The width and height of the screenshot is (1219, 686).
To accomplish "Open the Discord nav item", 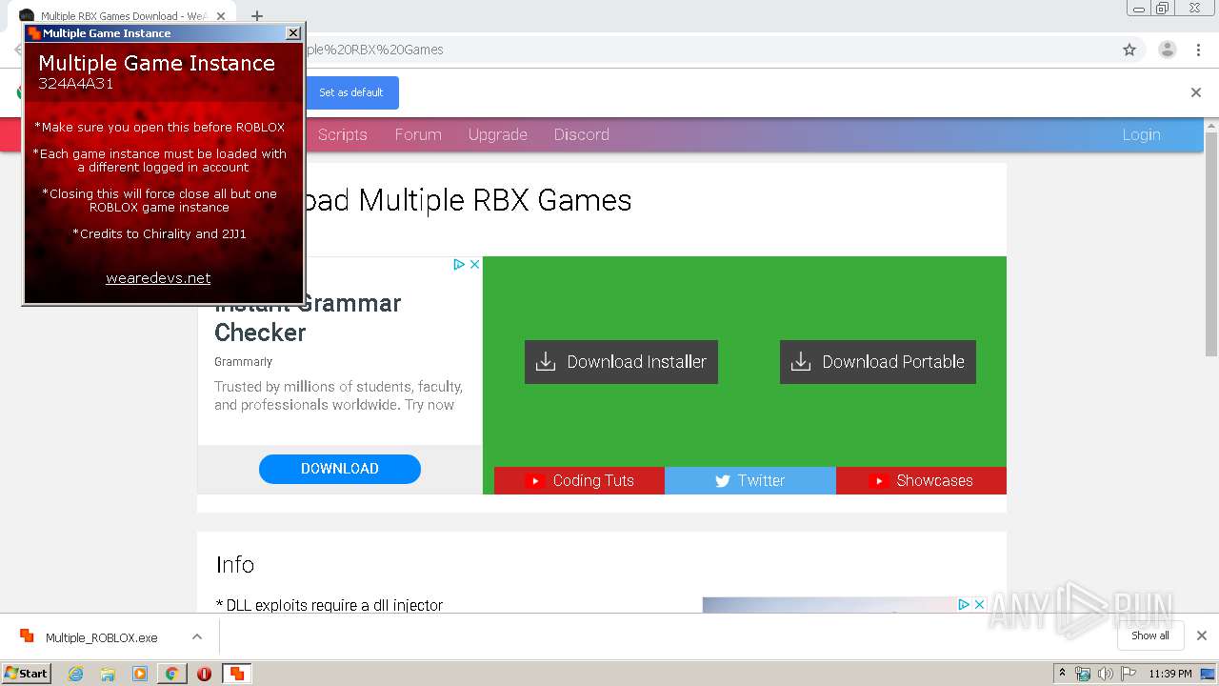I will (x=582, y=134).
